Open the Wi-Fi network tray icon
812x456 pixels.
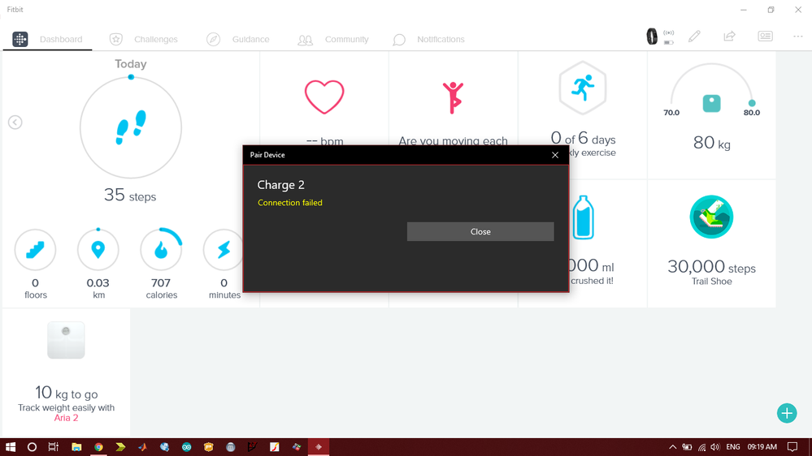(701, 447)
